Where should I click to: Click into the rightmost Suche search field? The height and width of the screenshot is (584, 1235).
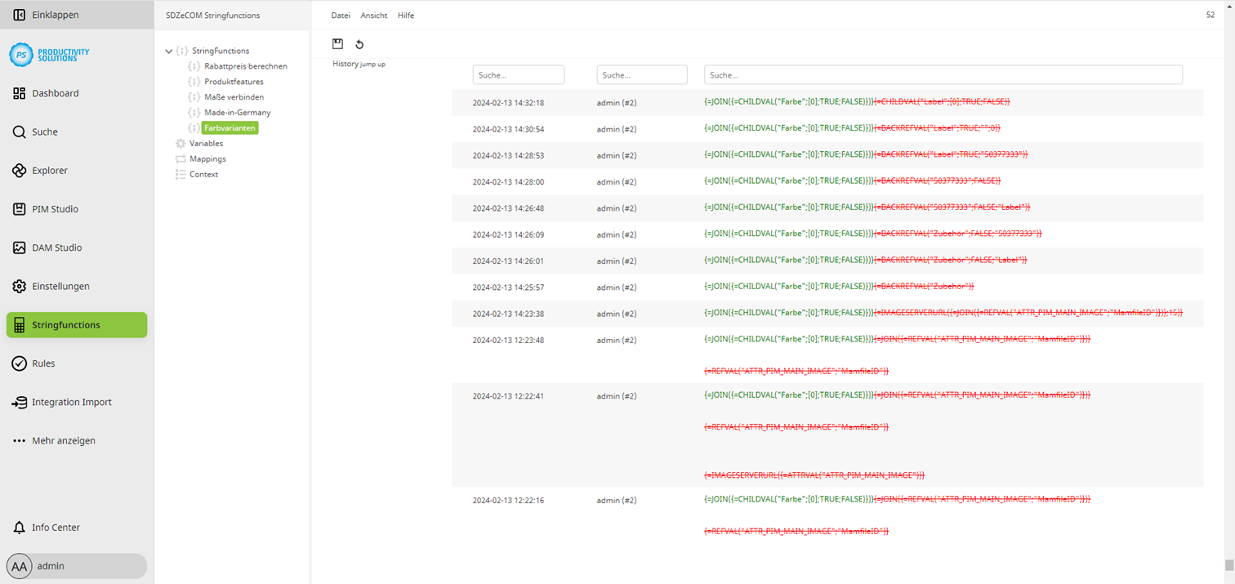(x=943, y=74)
